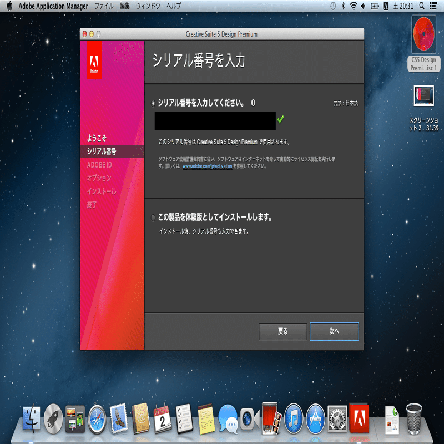
Task: Click the 戻る button
Action: (x=282, y=331)
